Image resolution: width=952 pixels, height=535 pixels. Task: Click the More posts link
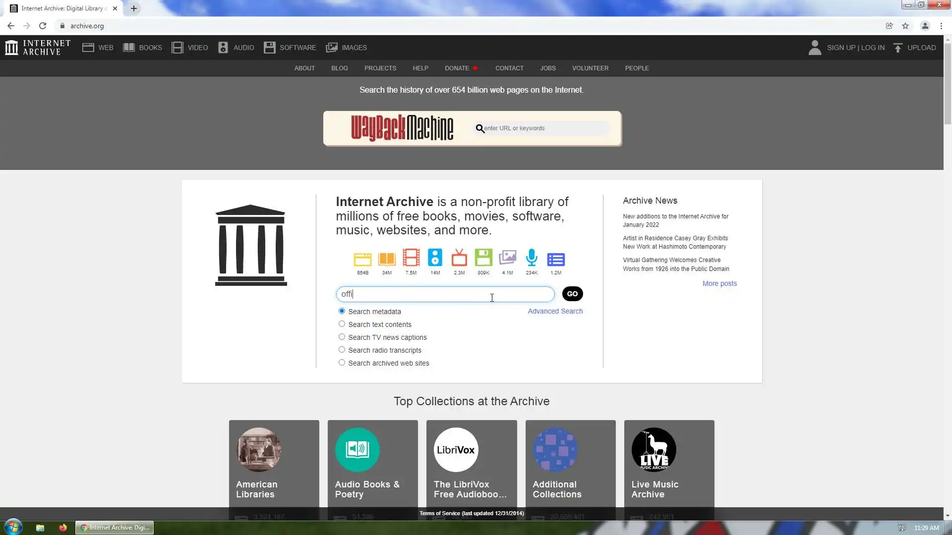(719, 283)
